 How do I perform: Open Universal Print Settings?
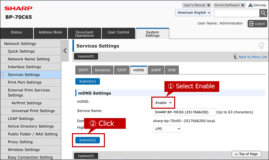[x=31, y=111]
